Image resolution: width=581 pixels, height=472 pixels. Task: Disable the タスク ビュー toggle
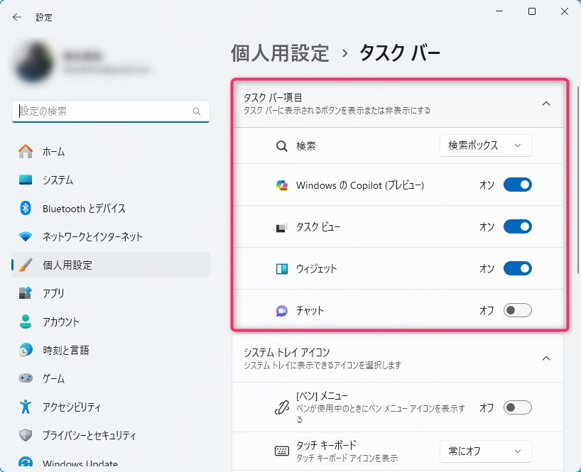pos(517,227)
